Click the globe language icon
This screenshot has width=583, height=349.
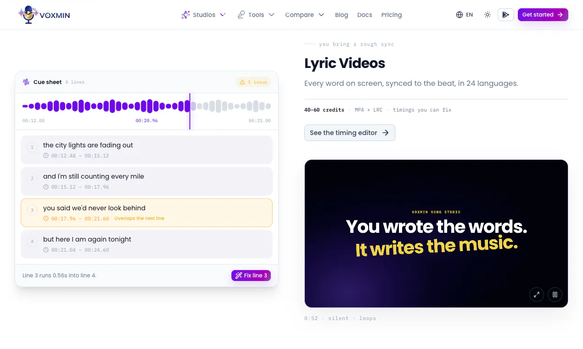pos(460,15)
